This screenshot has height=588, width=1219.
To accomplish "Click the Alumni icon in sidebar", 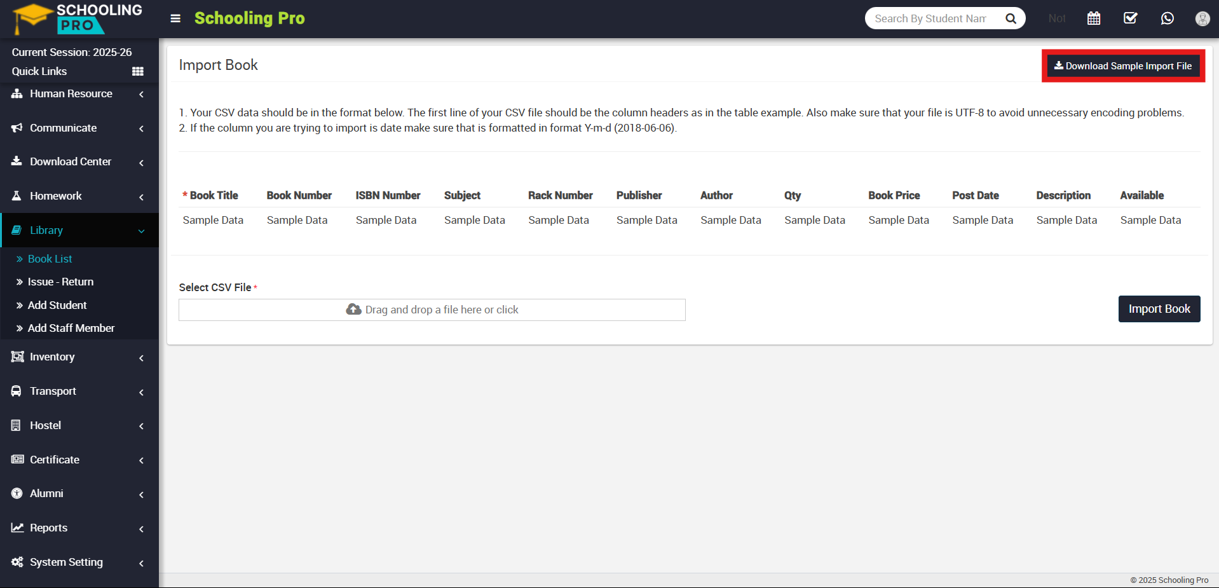I will pyautogui.click(x=17, y=493).
